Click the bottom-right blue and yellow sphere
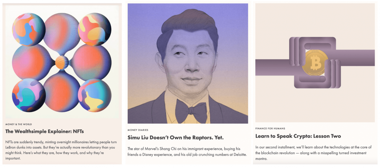The height and width of the screenshot is (168, 380). pos(95,95)
